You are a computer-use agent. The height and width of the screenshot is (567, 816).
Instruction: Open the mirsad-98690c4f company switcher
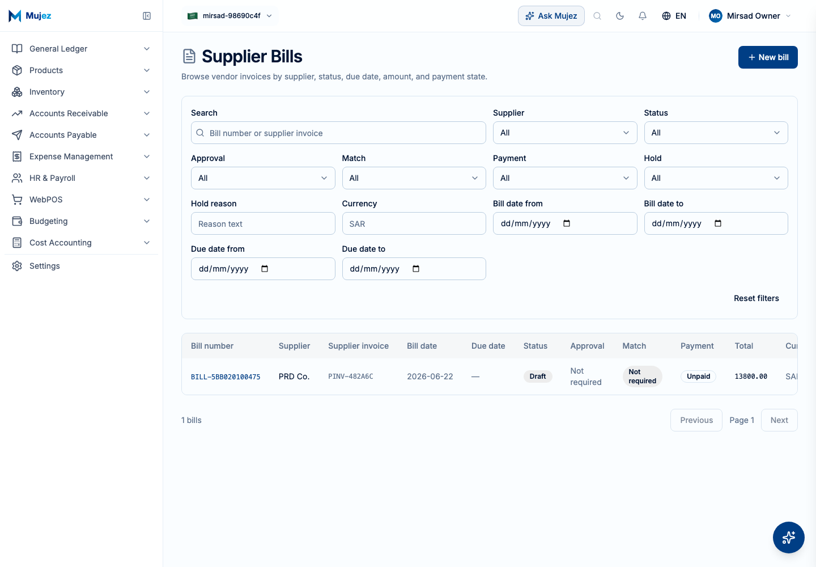point(230,16)
